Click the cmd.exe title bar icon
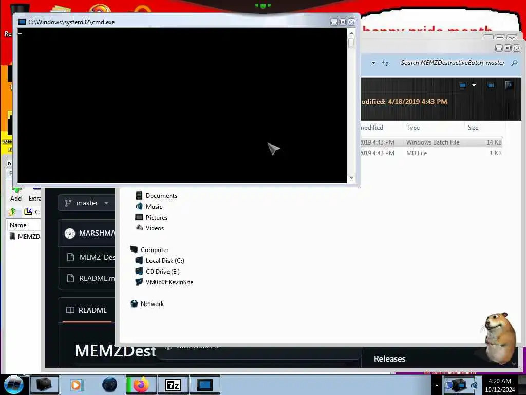This screenshot has height=395, width=526. pos(22,22)
